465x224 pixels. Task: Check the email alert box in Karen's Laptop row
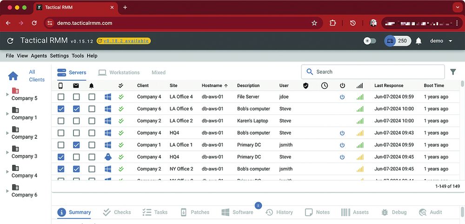(x=76, y=121)
